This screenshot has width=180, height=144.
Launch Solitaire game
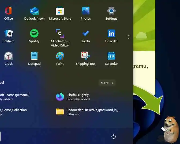(x=9, y=36)
